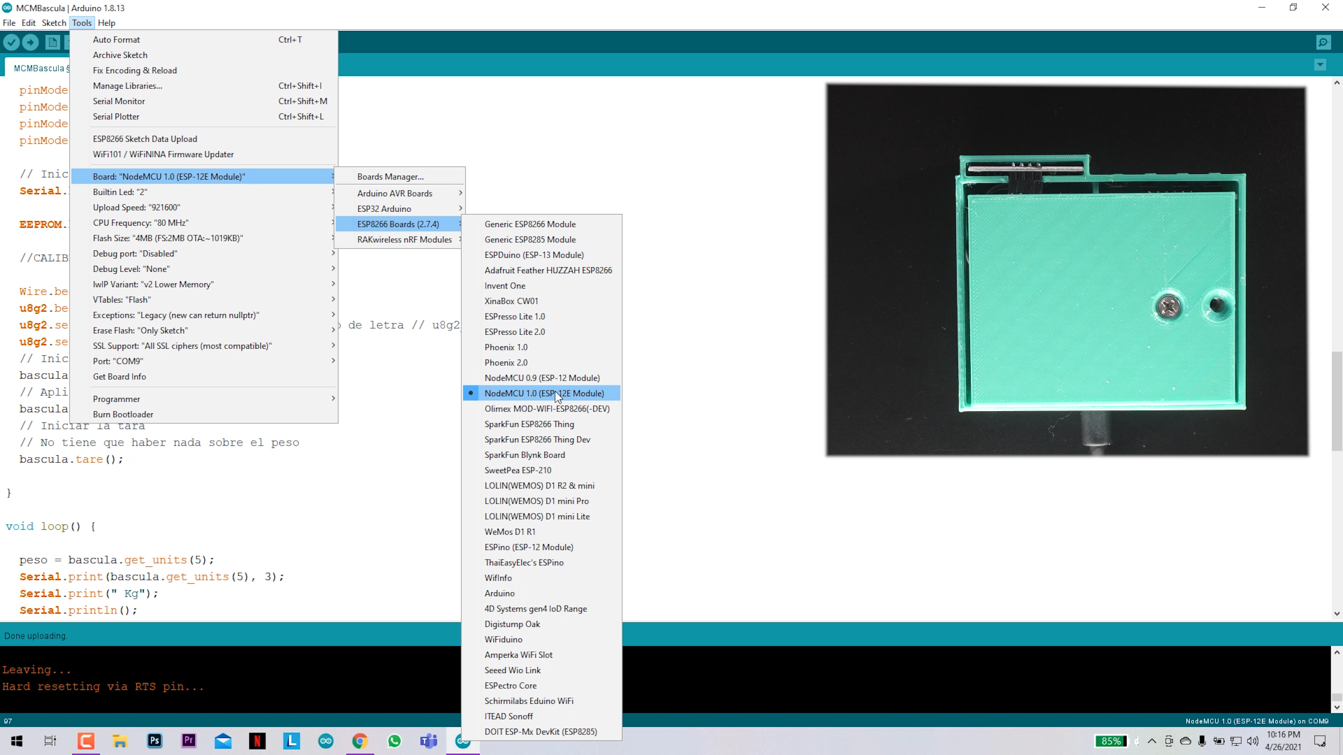Click the Upload (arrow) toolbar button

(x=31, y=42)
